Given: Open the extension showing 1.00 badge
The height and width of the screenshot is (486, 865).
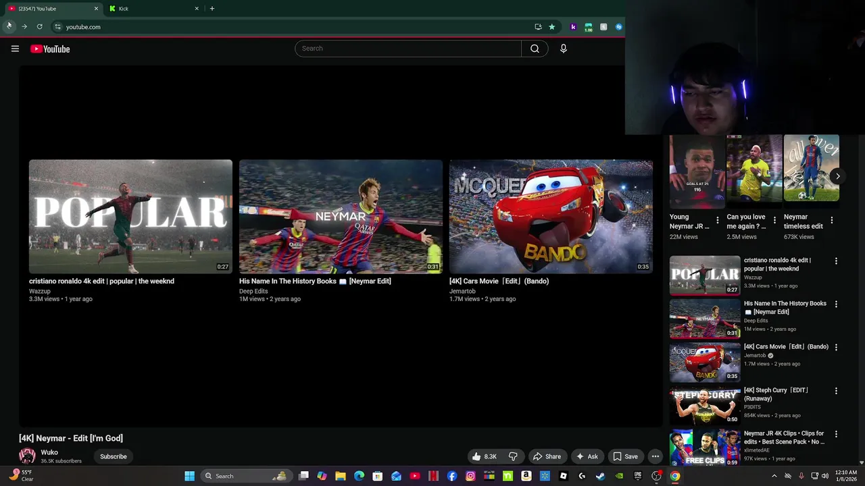Looking at the screenshot, I should 588,27.
